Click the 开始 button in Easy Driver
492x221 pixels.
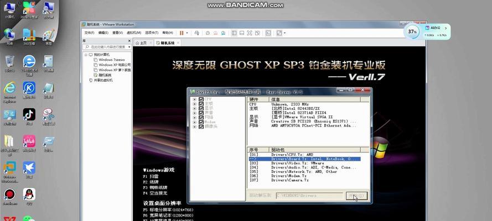356,196
